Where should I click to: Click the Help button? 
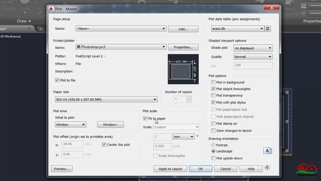(251, 169)
